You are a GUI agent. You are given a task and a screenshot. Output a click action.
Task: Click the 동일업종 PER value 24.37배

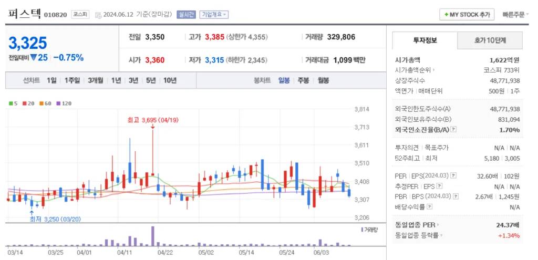point(508,225)
